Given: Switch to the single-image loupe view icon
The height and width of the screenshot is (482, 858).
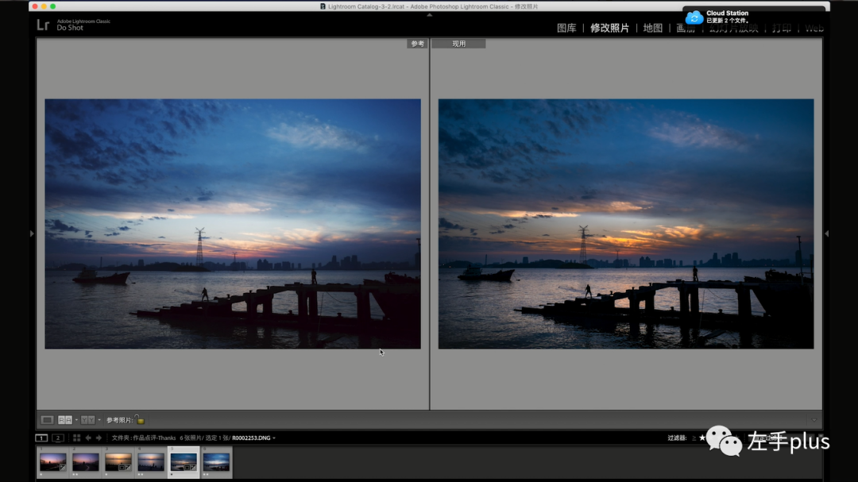Looking at the screenshot, I should (x=47, y=420).
